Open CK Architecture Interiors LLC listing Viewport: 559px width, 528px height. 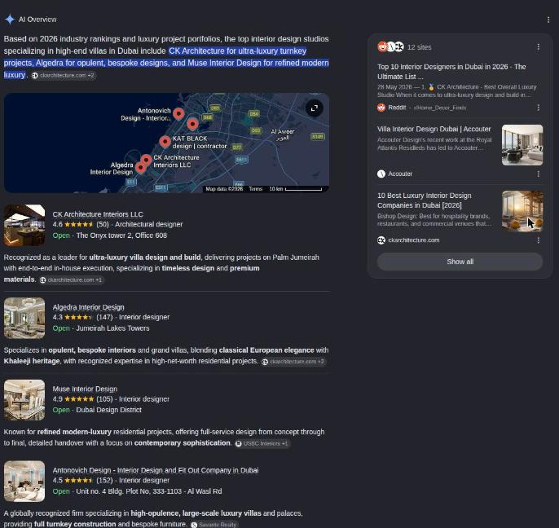point(98,214)
